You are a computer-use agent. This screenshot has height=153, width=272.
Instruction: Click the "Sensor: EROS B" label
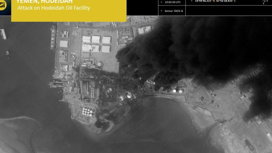click(174, 11)
